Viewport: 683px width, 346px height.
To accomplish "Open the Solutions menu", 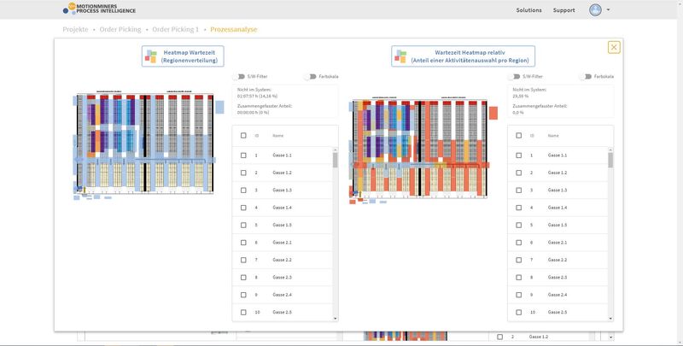I will coord(528,10).
